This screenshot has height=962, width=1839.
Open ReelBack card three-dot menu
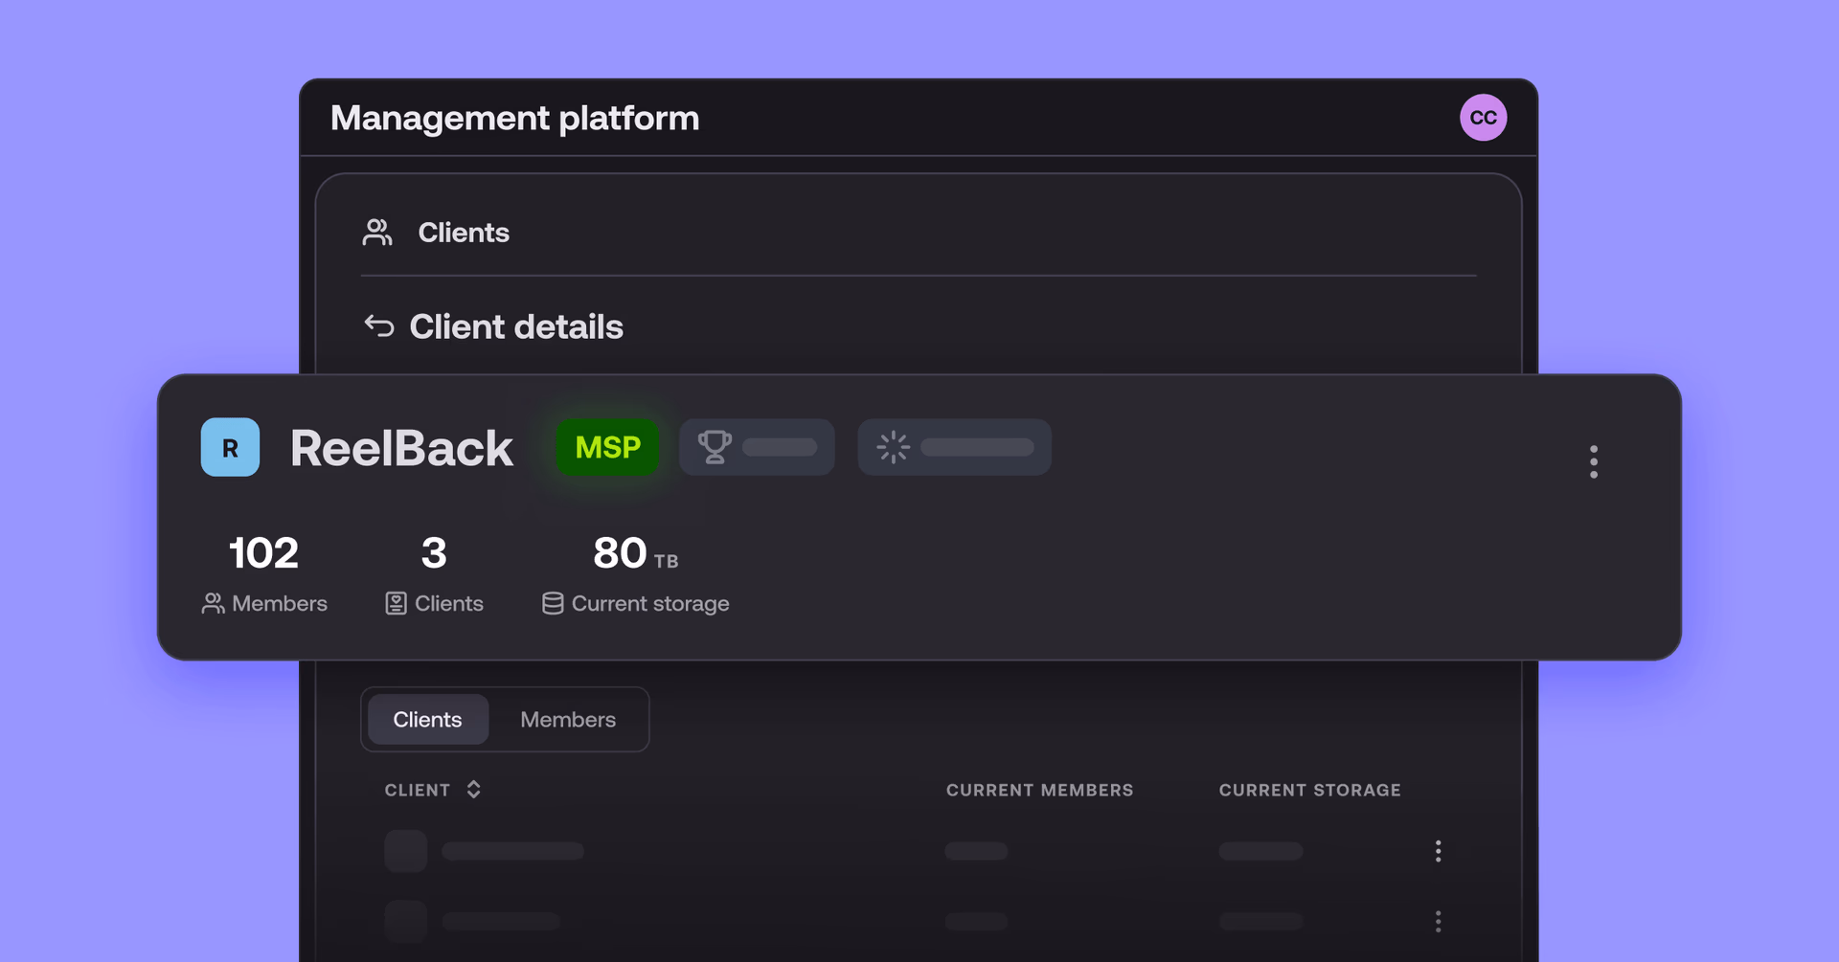click(x=1594, y=461)
